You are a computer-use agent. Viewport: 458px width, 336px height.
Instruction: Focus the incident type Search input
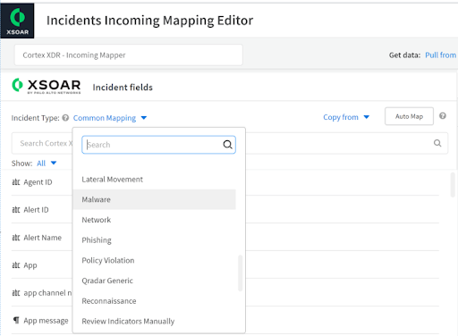click(x=158, y=145)
